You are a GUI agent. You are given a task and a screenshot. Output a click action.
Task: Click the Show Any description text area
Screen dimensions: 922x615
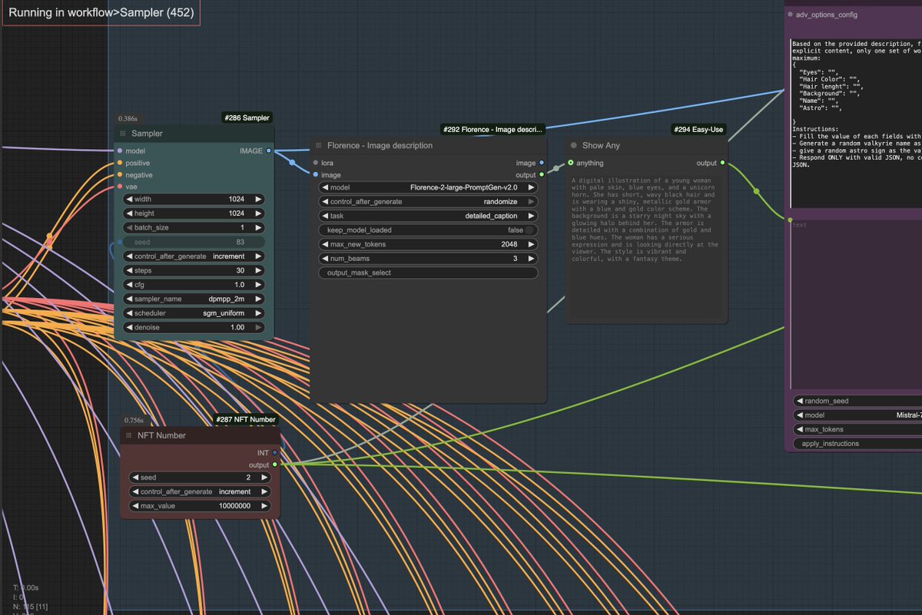click(646, 246)
